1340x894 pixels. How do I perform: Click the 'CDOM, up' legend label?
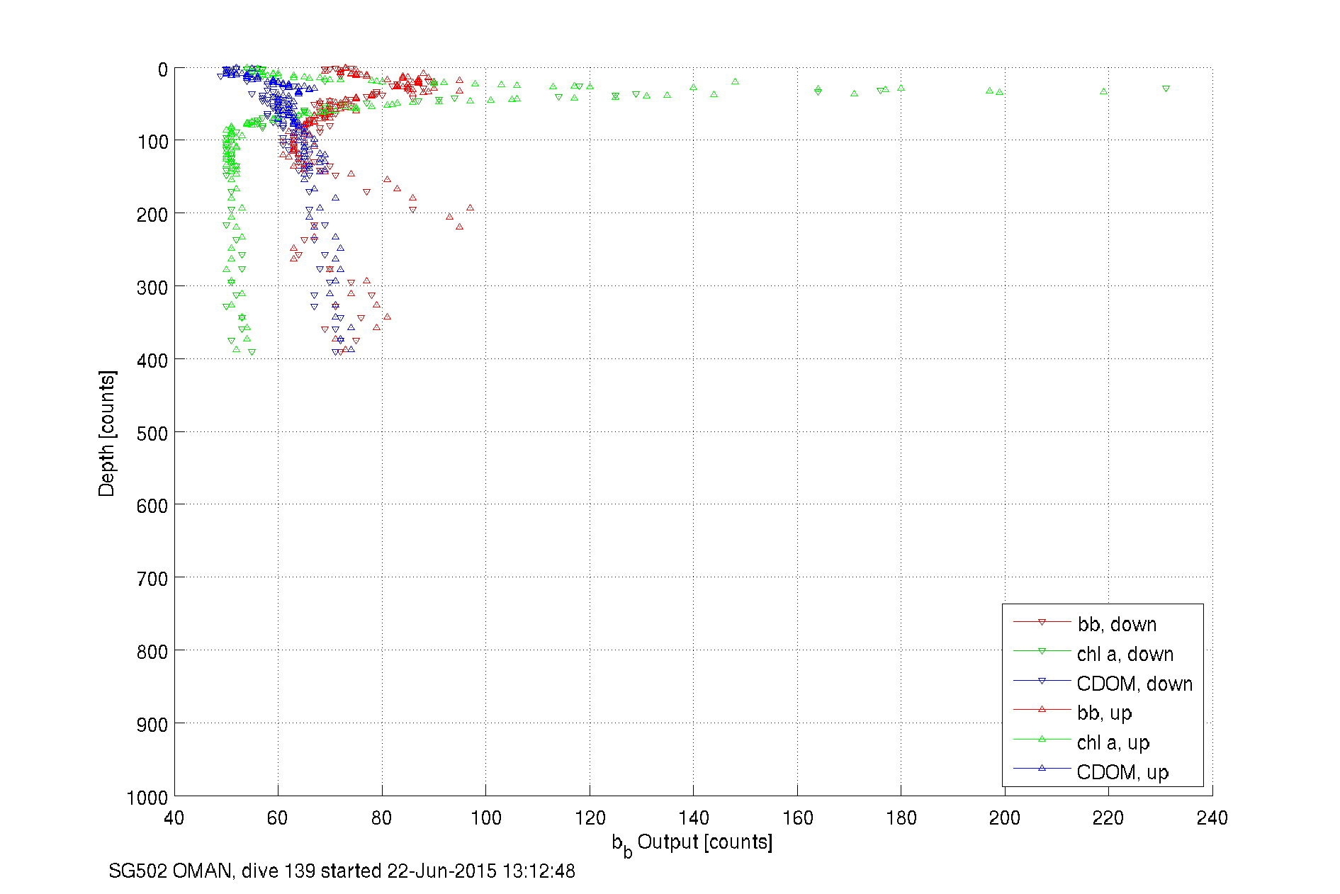(1122, 772)
